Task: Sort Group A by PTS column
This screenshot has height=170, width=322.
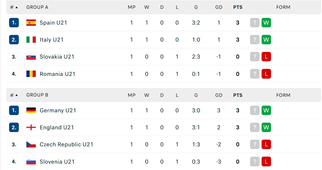Action: [x=238, y=7]
